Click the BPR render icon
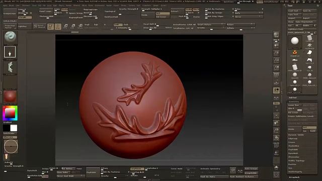Image resolution: width=322 pixels, height=181 pixels. (x=276, y=35)
